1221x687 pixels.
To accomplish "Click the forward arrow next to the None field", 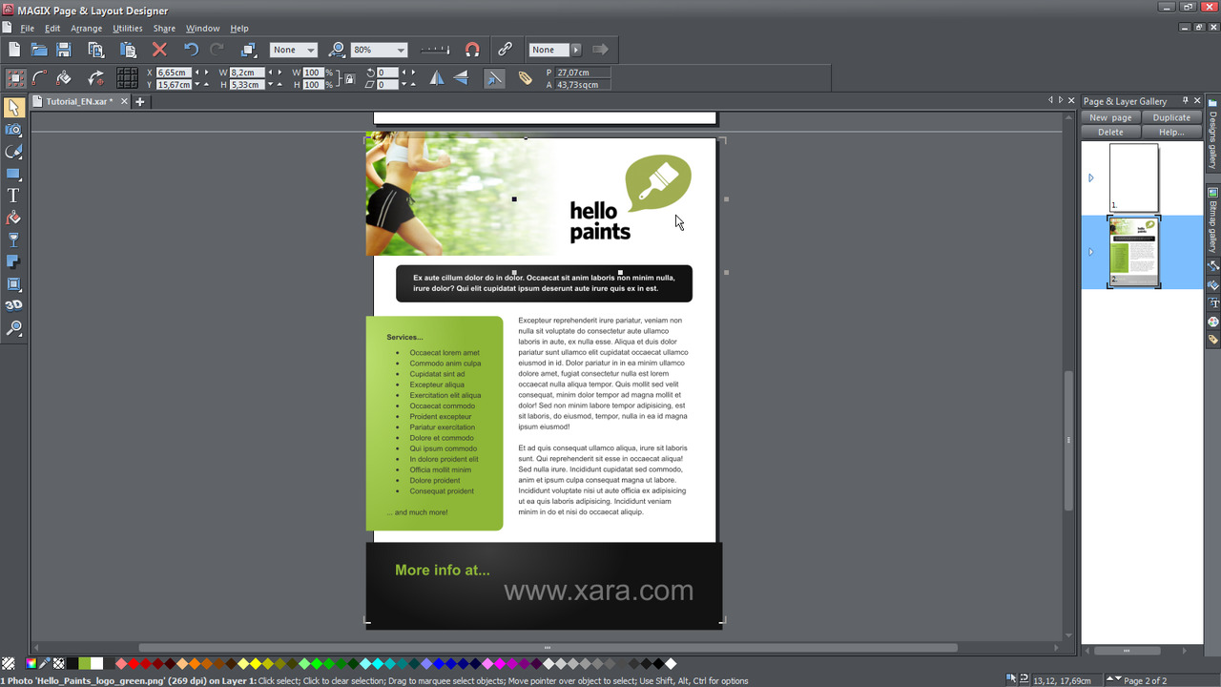I will 600,50.
